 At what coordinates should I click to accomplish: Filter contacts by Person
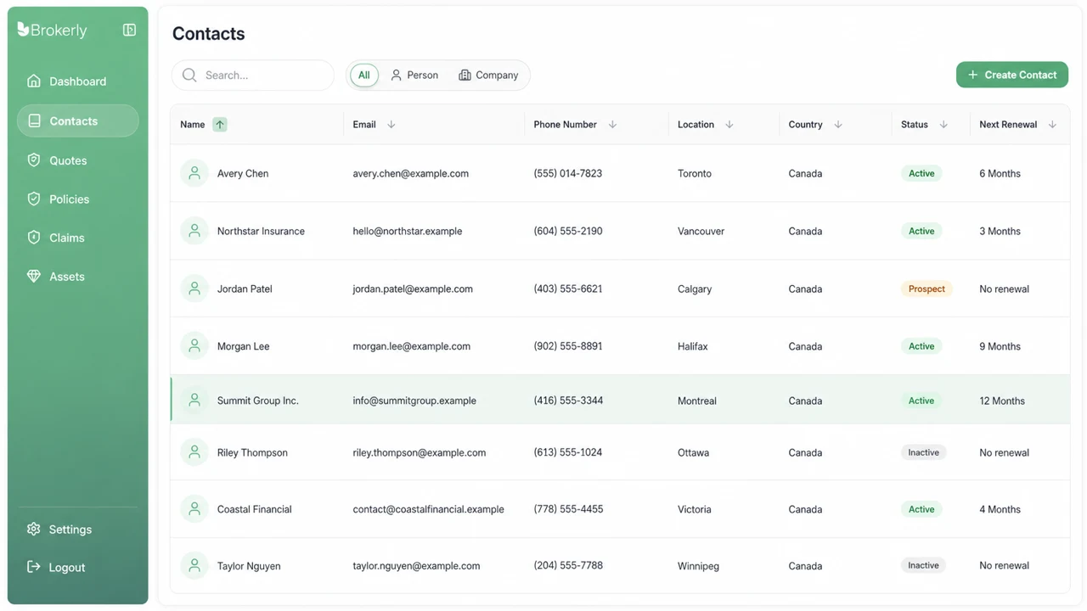(x=414, y=76)
